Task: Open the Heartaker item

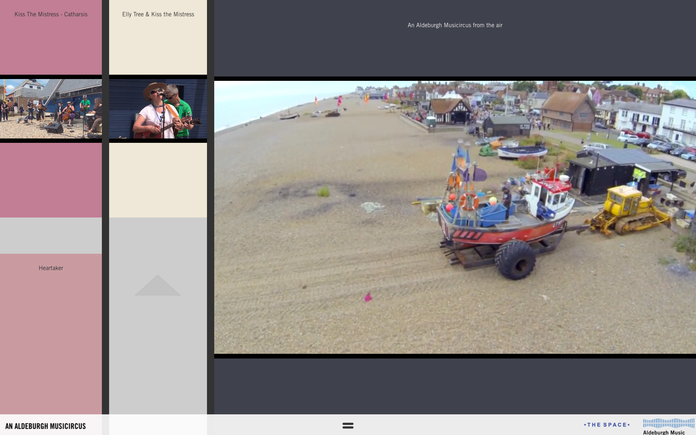Action: tap(51, 268)
